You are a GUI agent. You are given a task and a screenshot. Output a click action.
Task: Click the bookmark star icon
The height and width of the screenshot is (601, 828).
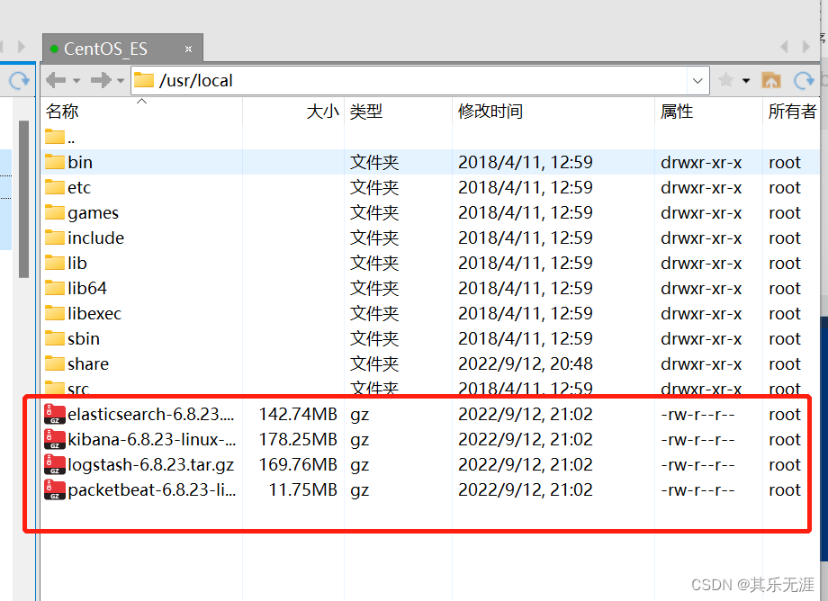coord(725,80)
